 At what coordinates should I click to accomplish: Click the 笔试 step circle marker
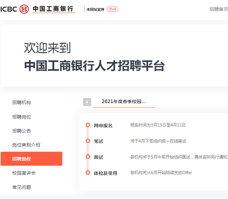coord(88,141)
